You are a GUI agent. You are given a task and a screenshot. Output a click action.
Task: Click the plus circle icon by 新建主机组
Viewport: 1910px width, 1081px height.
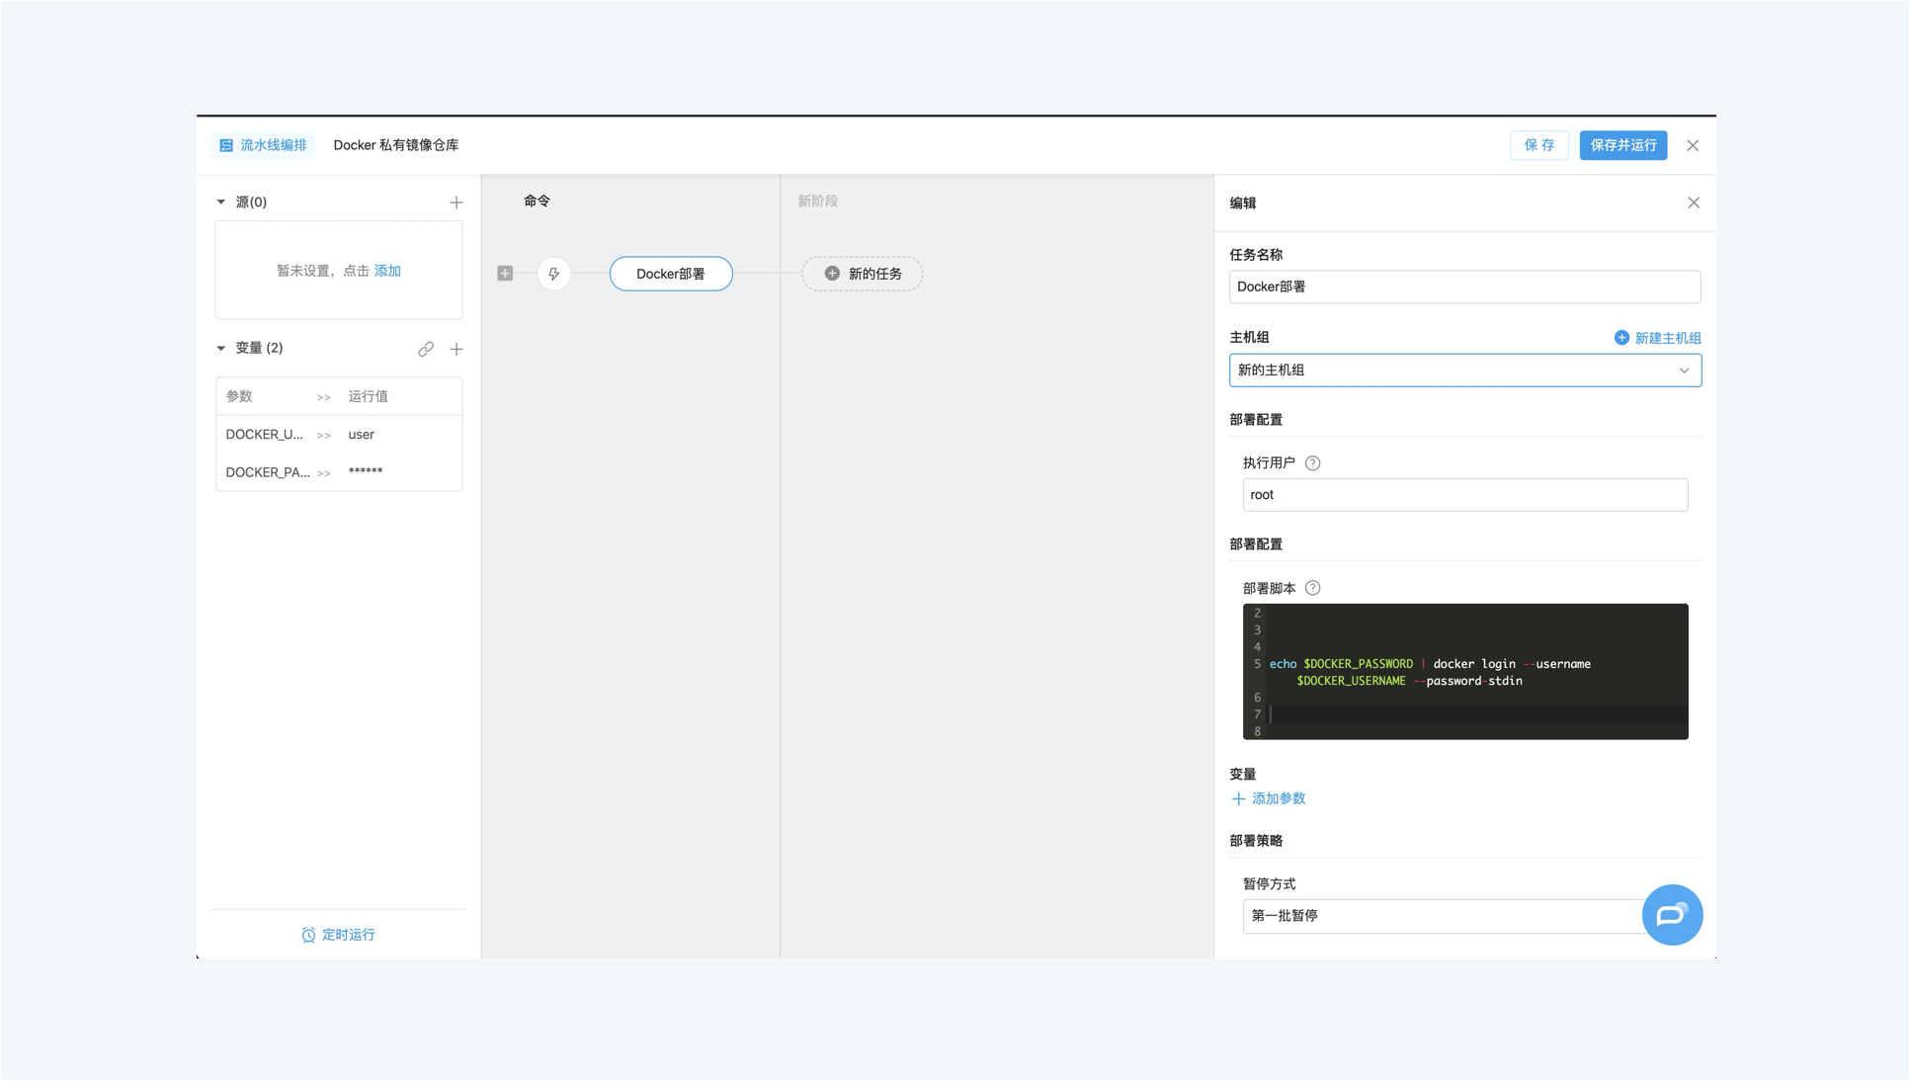click(x=1620, y=338)
